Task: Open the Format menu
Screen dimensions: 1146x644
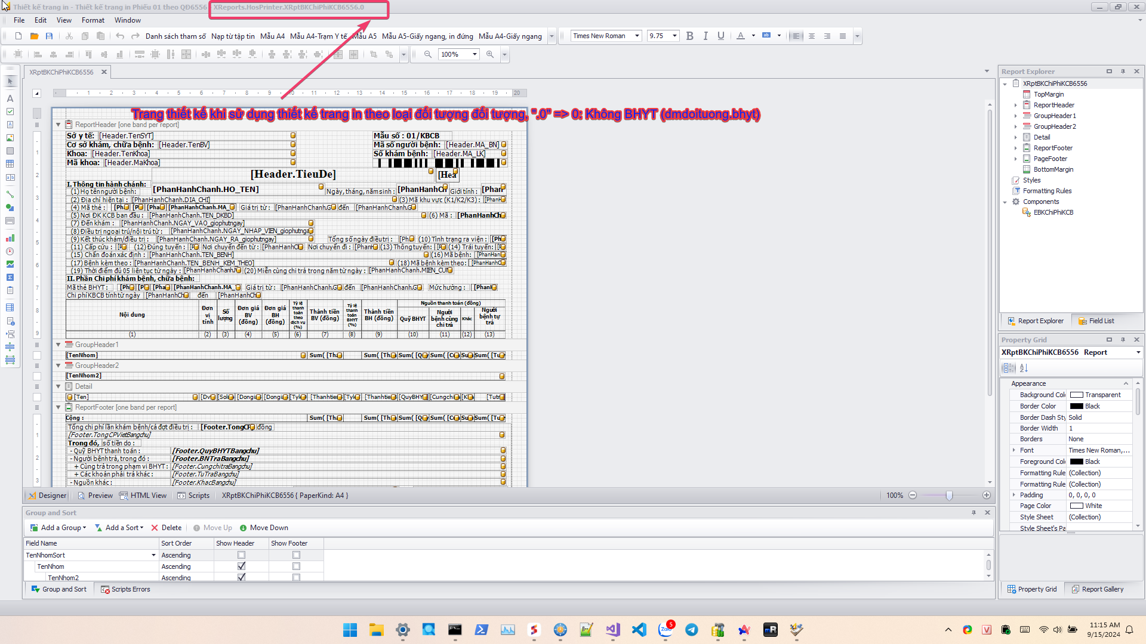Action: (x=93, y=20)
